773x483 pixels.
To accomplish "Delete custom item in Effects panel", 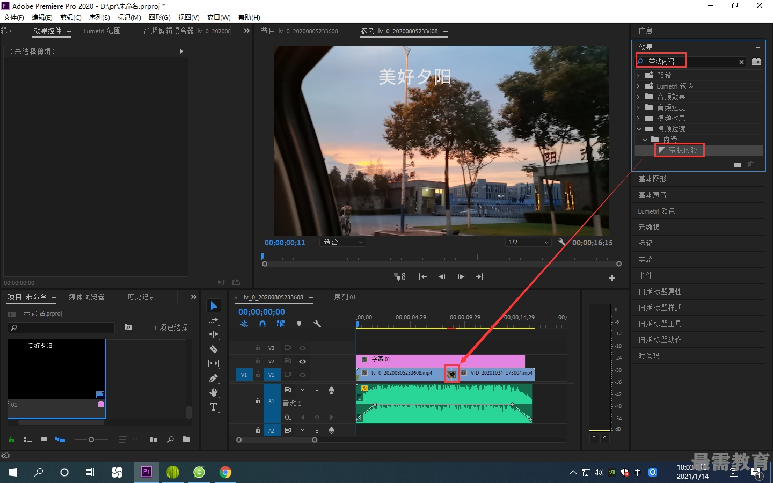I will click(751, 164).
